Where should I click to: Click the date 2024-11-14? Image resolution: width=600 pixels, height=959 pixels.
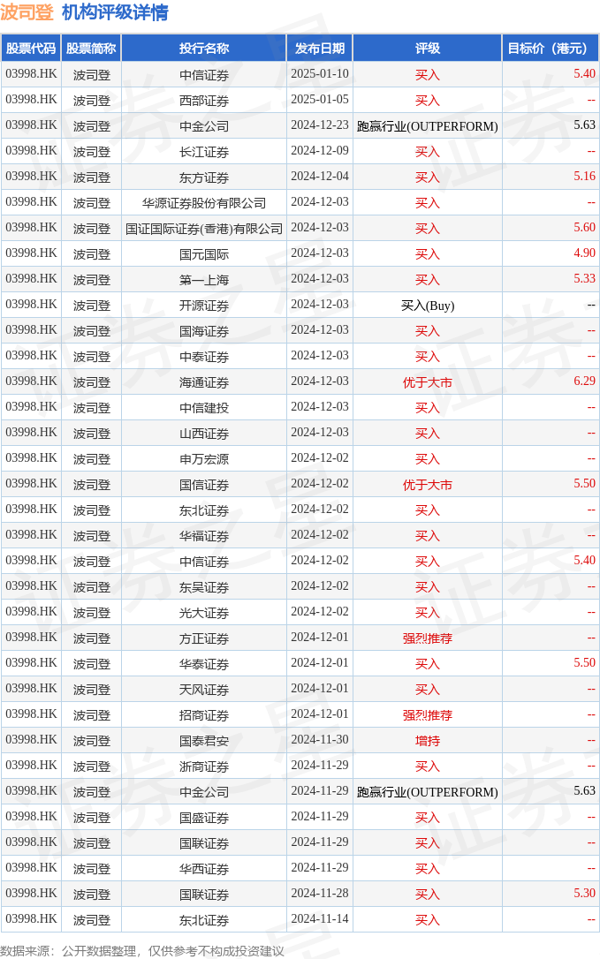pos(320,919)
